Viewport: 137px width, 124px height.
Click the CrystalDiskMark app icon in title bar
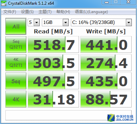[x=4, y=3]
